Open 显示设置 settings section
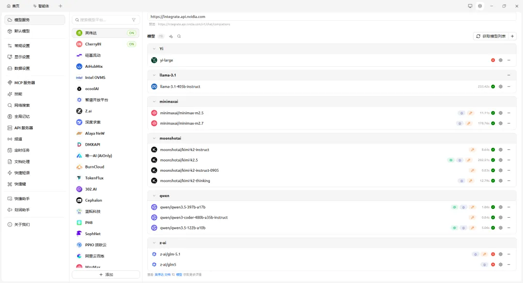This screenshot has height=283, width=523. pos(35,57)
